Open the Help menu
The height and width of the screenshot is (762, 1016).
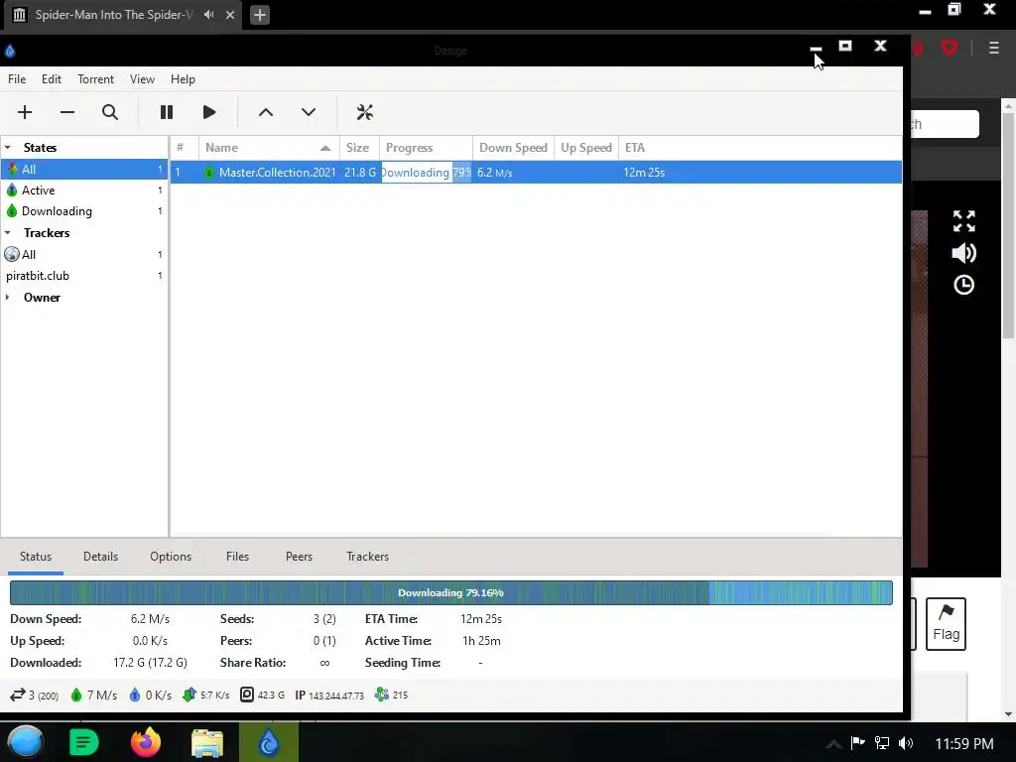(x=183, y=79)
